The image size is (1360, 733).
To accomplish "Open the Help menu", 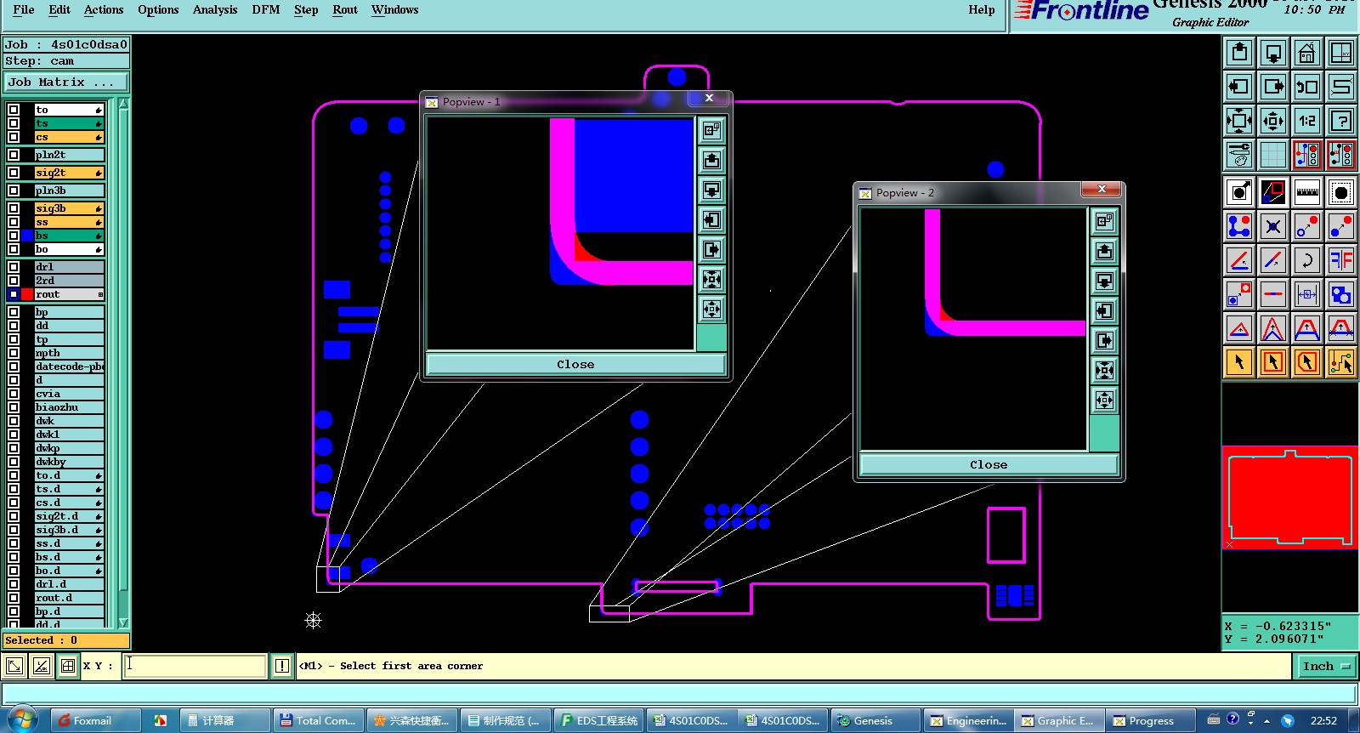I will [x=982, y=9].
